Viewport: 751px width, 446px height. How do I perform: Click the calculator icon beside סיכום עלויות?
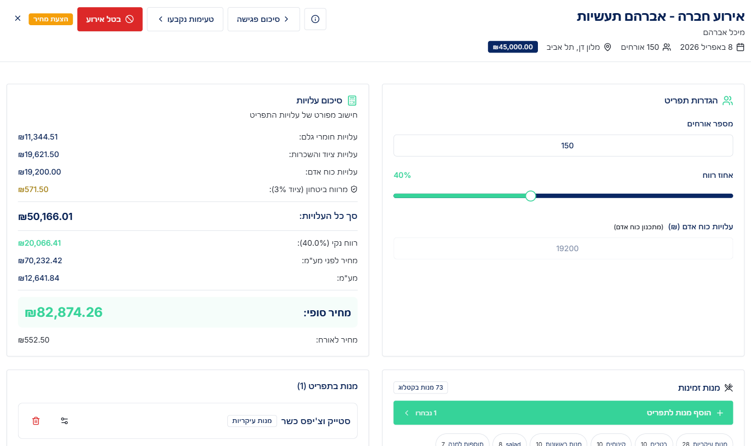(352, 101)
